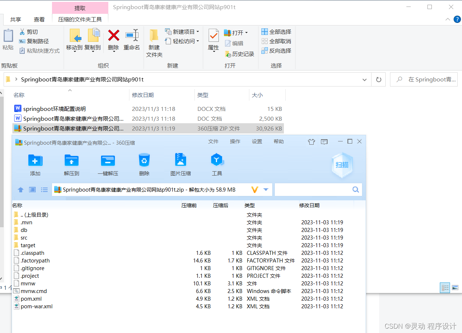Click the skin shirt icon in 360压缩 title bar
462x333 pixels.
[311, 142]
